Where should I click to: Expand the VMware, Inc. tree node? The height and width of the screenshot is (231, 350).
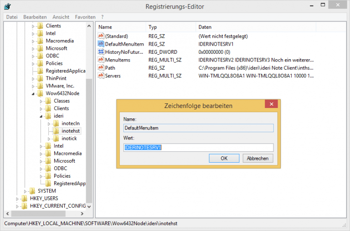pos(33,87)
